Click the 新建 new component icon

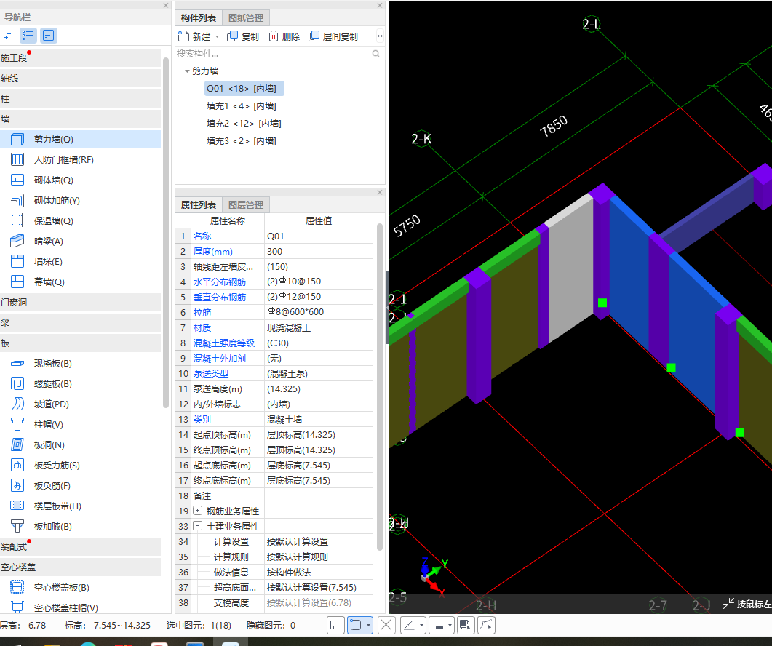183,36
